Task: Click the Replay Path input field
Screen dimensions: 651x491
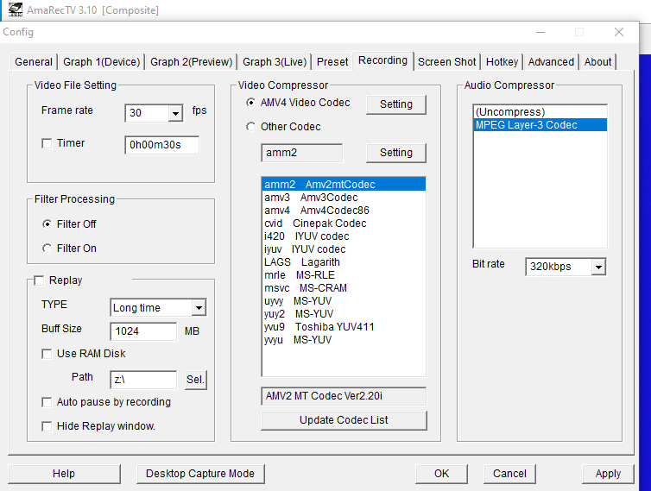Action: coord(143,380)
